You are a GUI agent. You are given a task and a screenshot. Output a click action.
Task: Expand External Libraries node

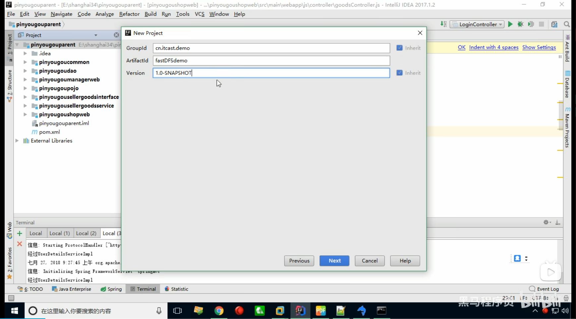pos(17,140)
